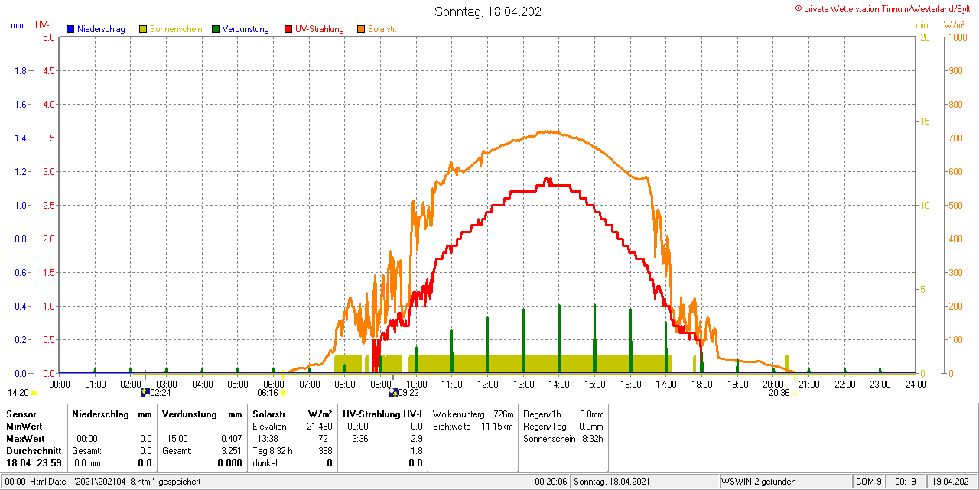Click the MinWert row label
The width and height of the screenshot is (979, 490).
[x=24, y=426]
